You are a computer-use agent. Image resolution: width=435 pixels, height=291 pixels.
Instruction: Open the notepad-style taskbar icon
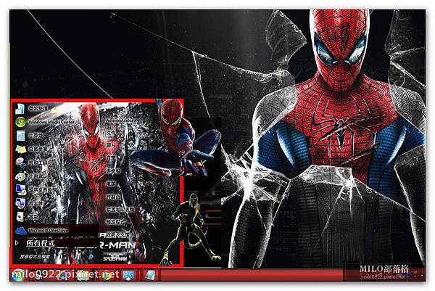pyautogui.click(x=150, y=275)
